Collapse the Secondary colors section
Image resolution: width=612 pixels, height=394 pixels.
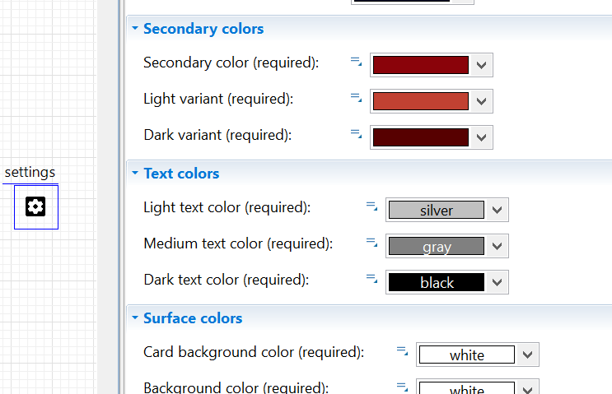[x=135, y=28]
